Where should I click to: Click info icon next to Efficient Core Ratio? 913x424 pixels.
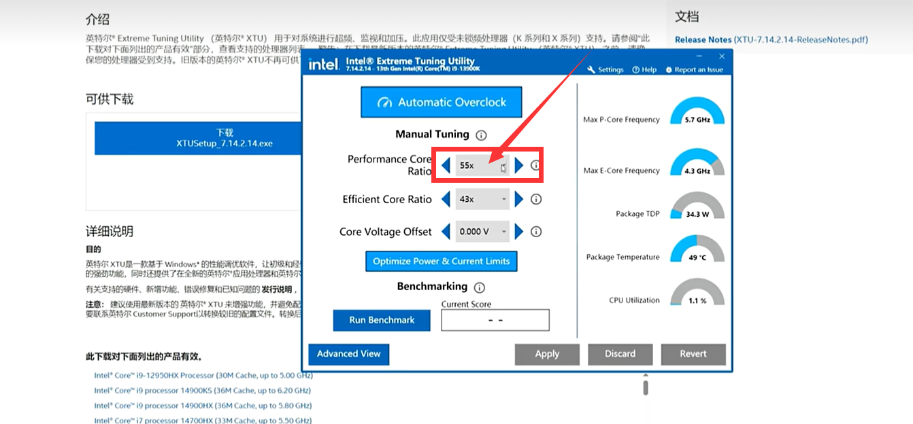click(x=535, y=199)
